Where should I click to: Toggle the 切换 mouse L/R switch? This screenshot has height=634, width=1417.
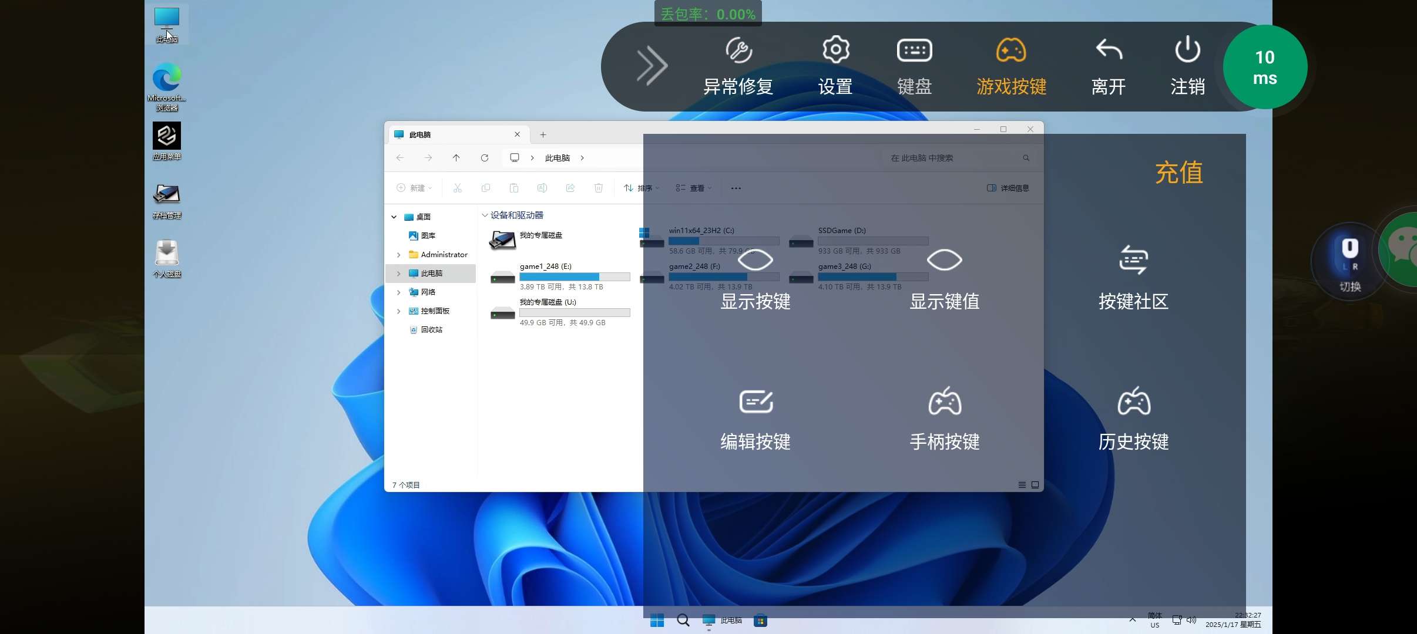coord(1349,262)
